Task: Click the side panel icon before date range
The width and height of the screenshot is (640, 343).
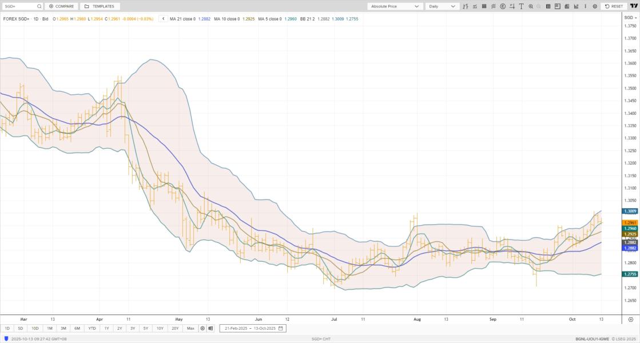Action: tap(210, 328)
